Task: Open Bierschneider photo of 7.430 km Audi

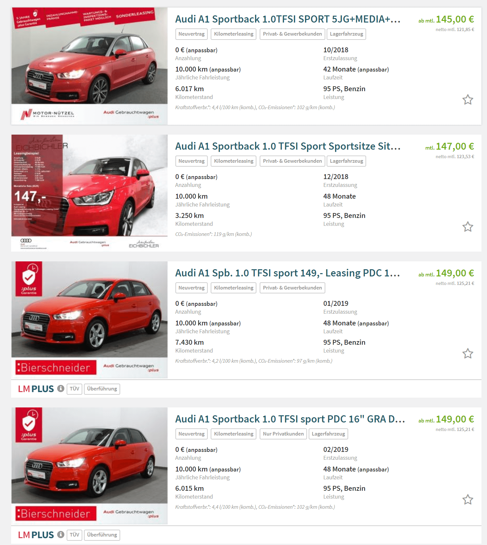Action: [89, 320]
